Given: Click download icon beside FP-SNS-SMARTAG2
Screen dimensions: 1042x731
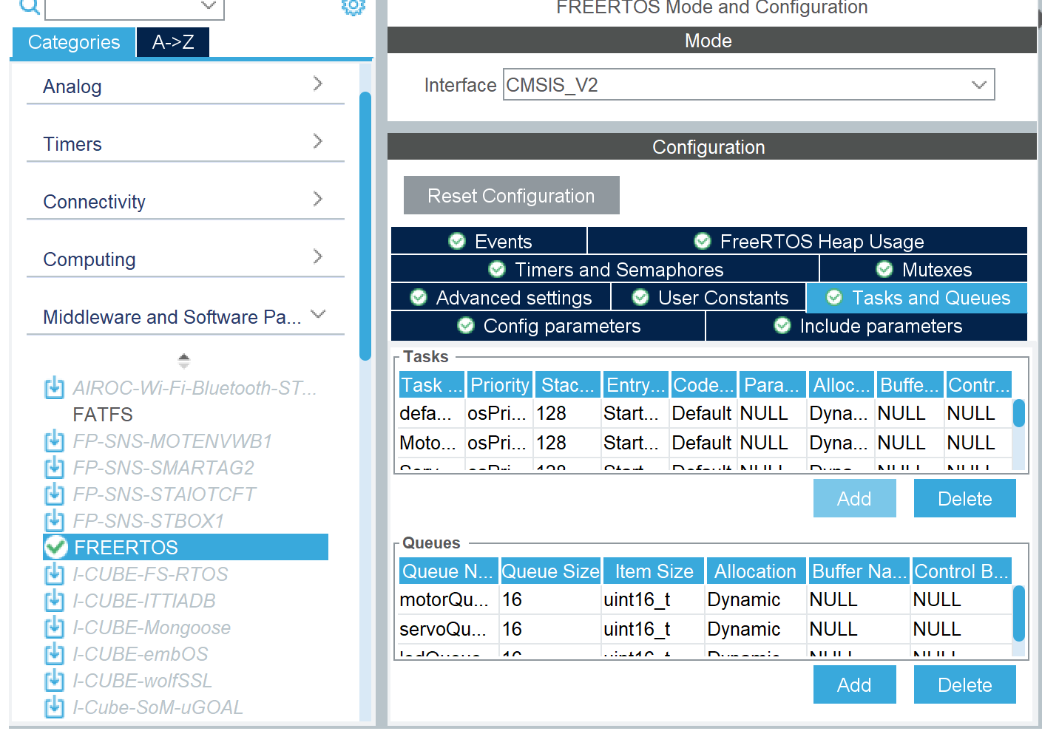Looking at the screenshot, I should click(54, 468).
